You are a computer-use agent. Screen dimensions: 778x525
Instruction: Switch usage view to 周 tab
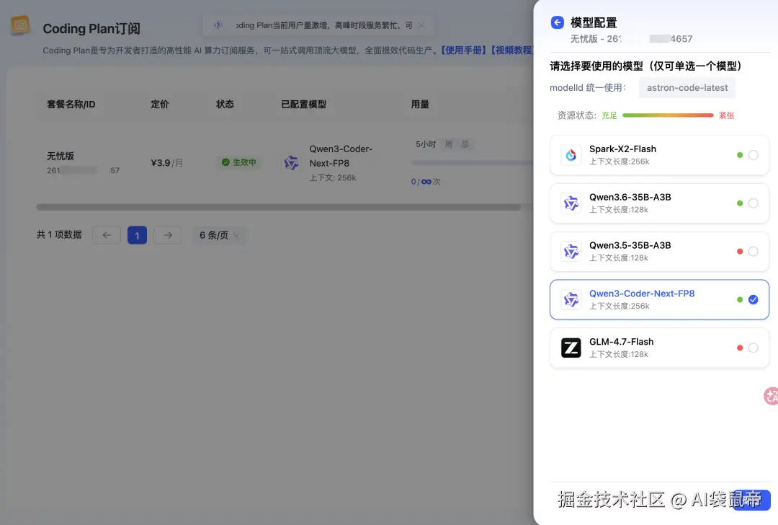[449, 144]
